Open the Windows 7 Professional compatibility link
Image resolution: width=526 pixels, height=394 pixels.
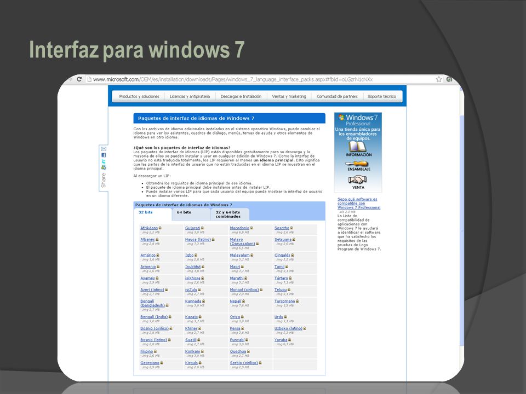[x=358, y=204]
